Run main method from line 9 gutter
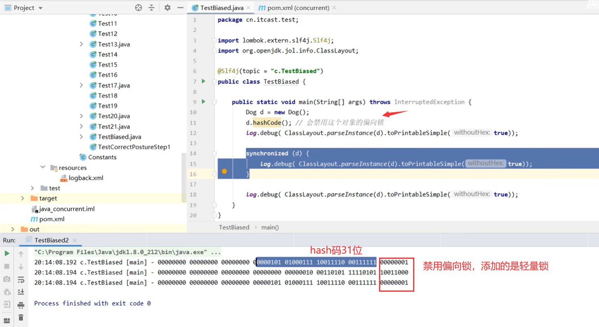 pyautogui.click(x=204, y=102)
